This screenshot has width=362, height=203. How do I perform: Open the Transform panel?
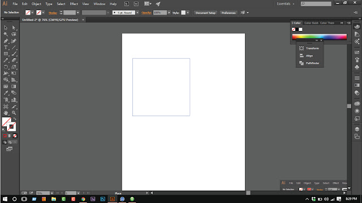point(309,48)
